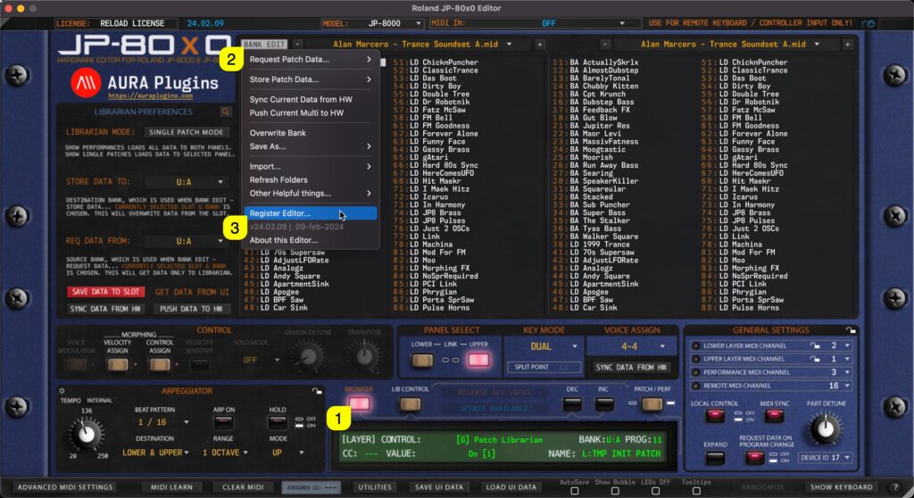Click minus button of left bank panel
914x498 pixels.
297,45
